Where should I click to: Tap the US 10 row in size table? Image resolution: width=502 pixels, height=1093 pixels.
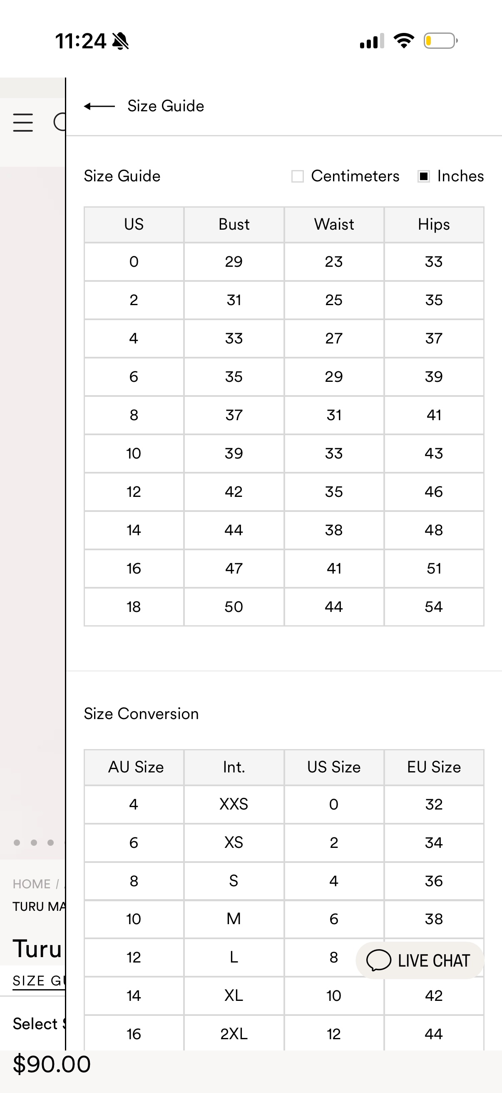click(x=284, y=453)
